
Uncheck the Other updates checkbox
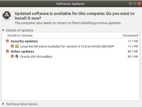pyautogui.click(x=7, y=52)
